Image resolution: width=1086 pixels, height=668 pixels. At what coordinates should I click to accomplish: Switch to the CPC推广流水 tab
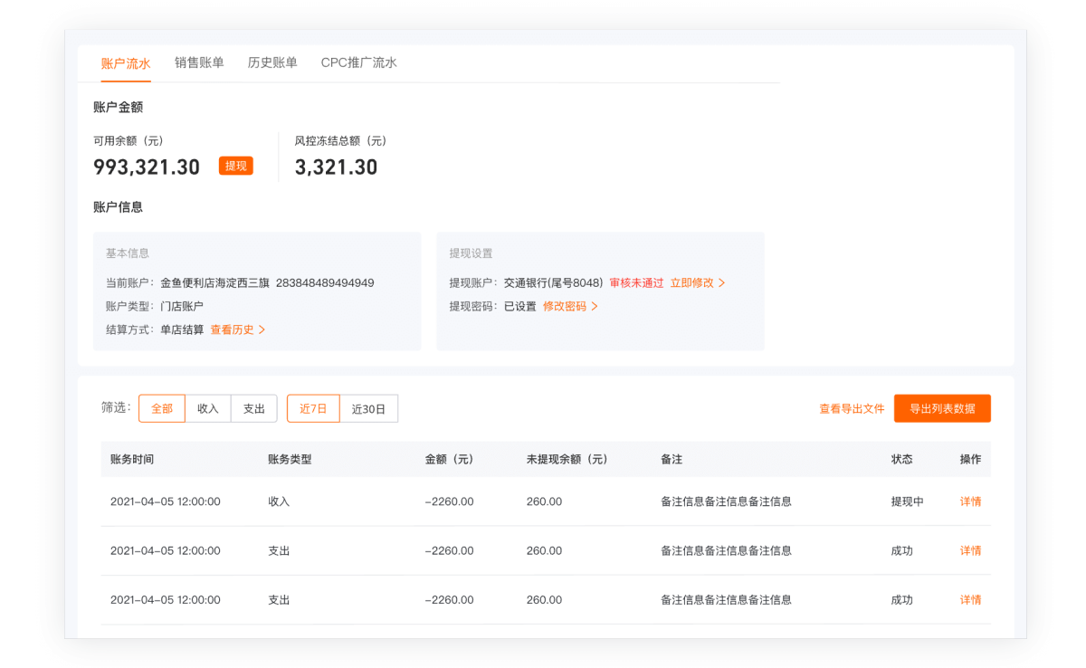pos(359,63)
